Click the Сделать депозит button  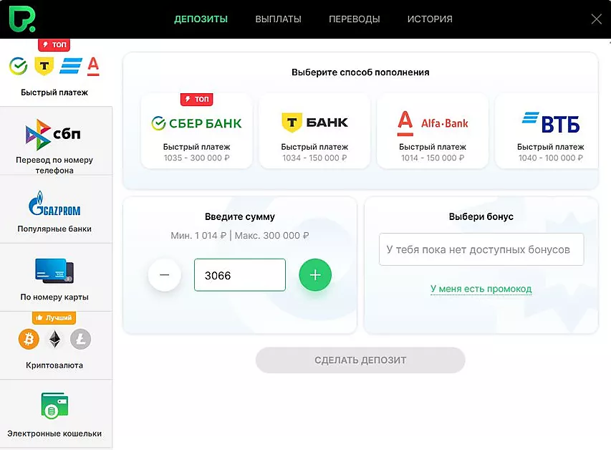(360, 360)
